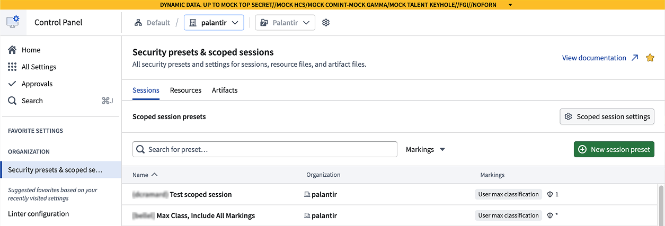Open the Palantir space dropdown
Screen dimensions: 665x226
(285, 23)
